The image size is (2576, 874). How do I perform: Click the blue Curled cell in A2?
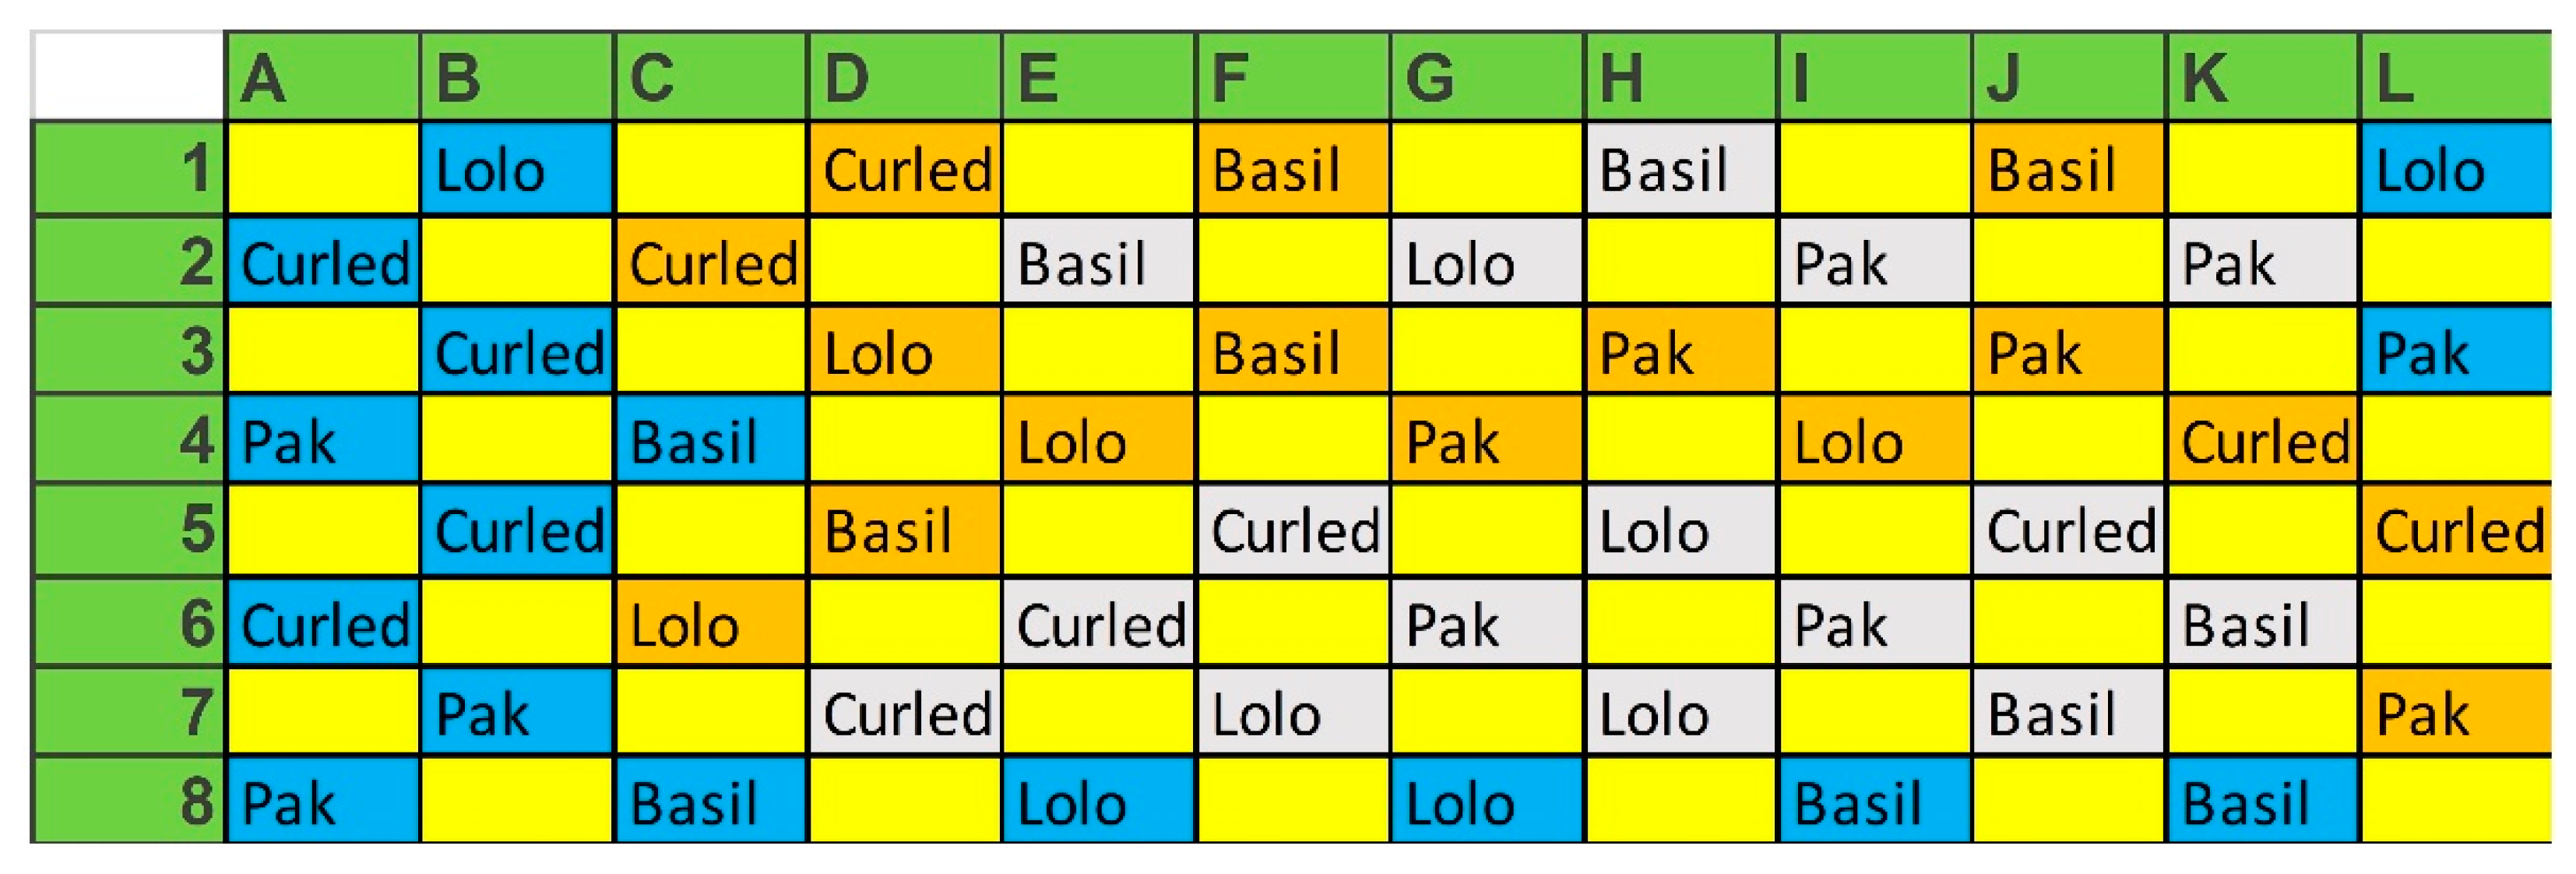coord(323,260)
